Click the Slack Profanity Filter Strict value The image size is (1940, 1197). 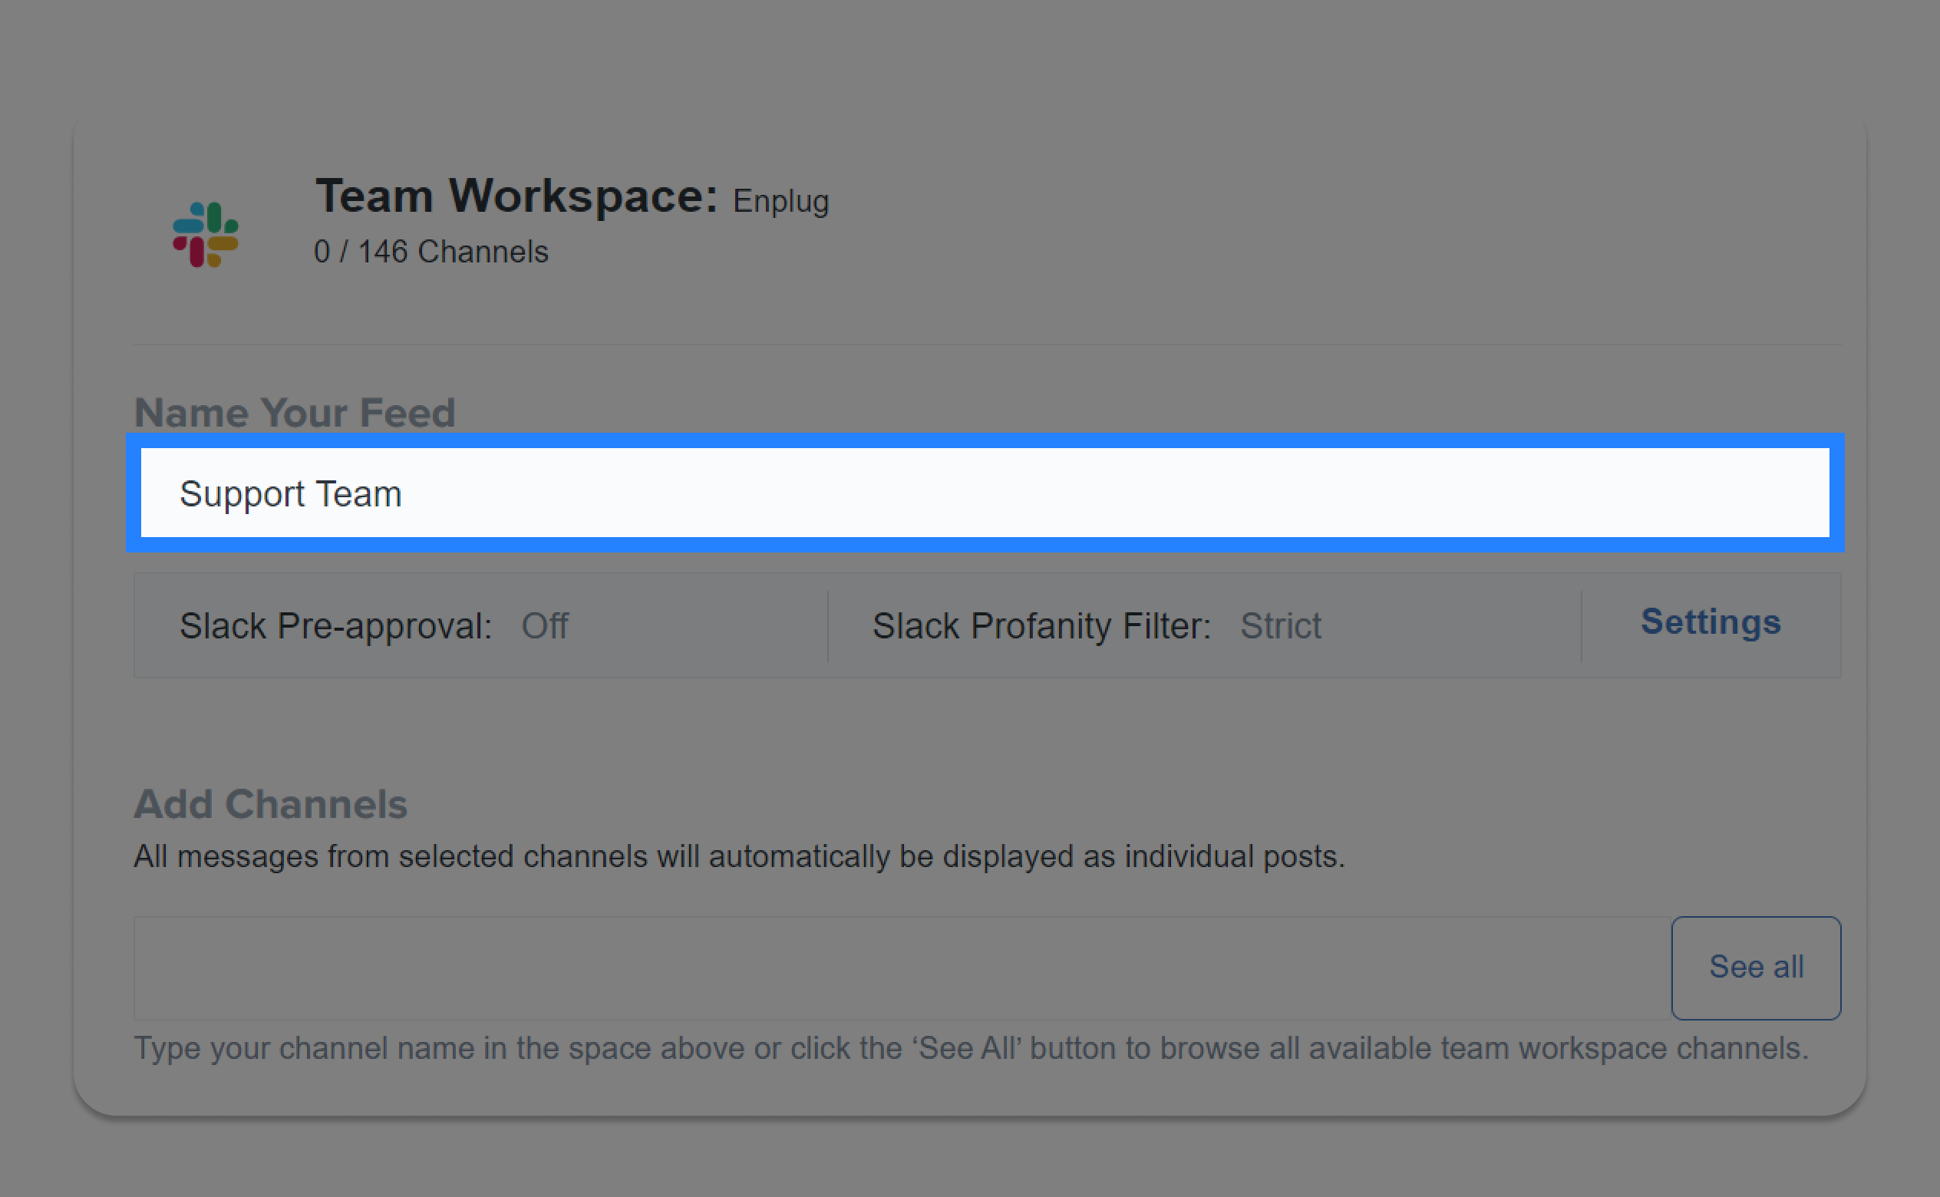(1281, 626)
